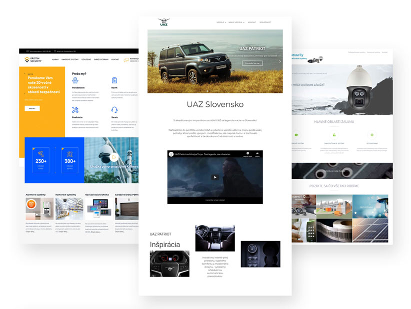411x309 pixels.
Task: Click the Realizácia tools icon
Action: pos(75,110)
